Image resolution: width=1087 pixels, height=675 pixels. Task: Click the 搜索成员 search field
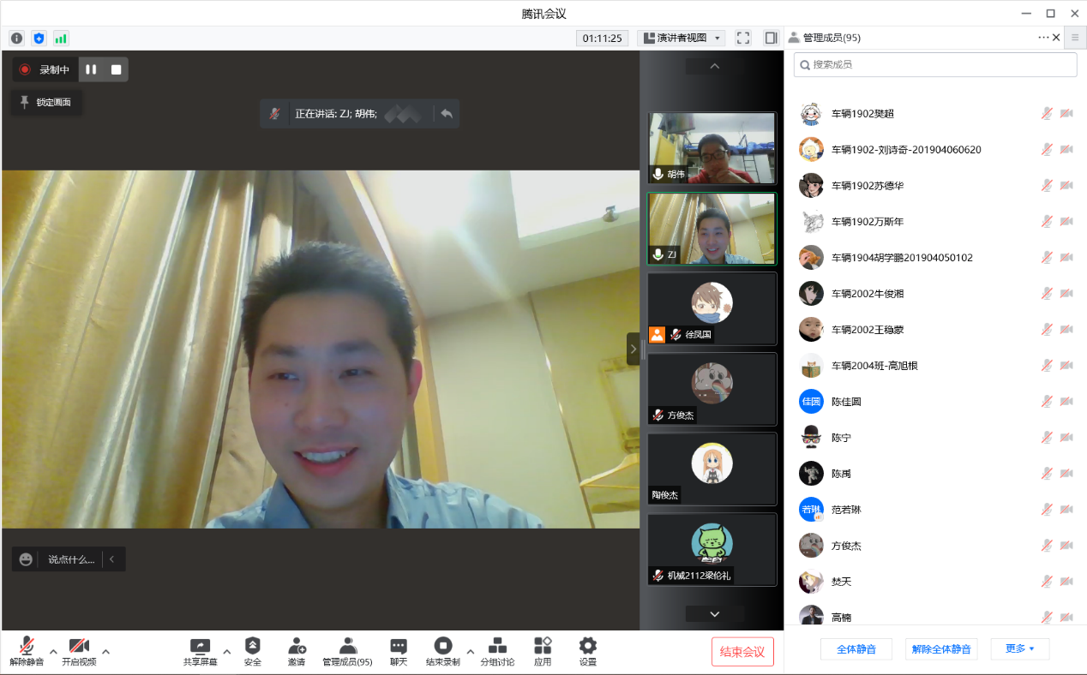934,64
